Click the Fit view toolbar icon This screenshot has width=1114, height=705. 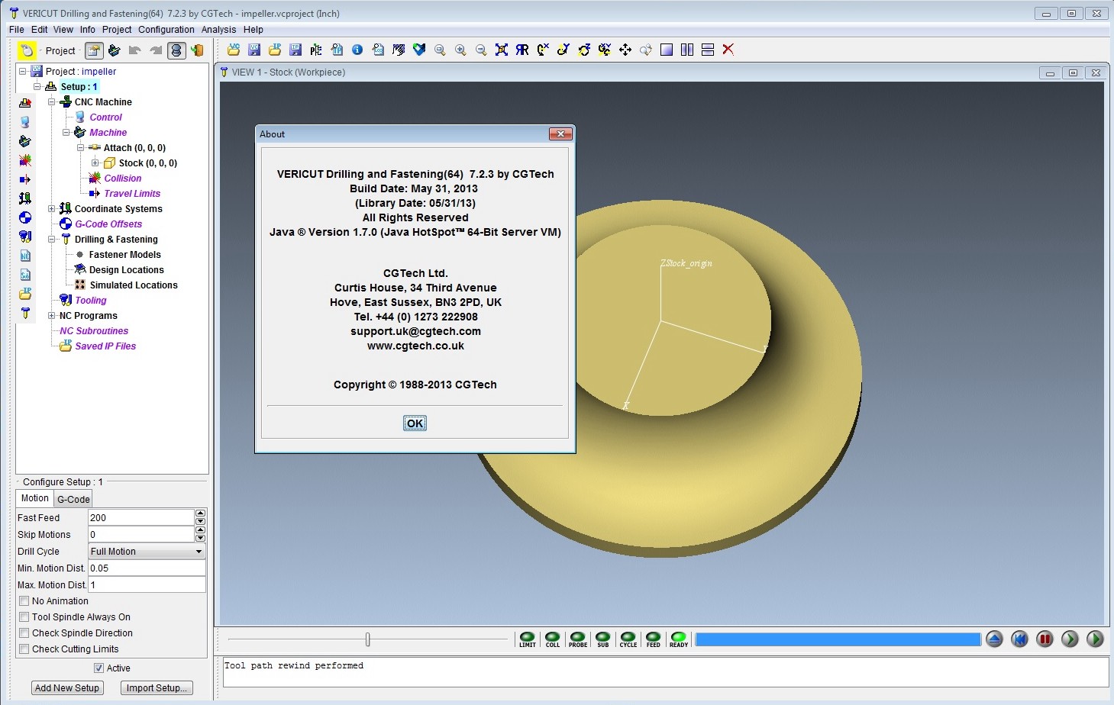point(502,50)
